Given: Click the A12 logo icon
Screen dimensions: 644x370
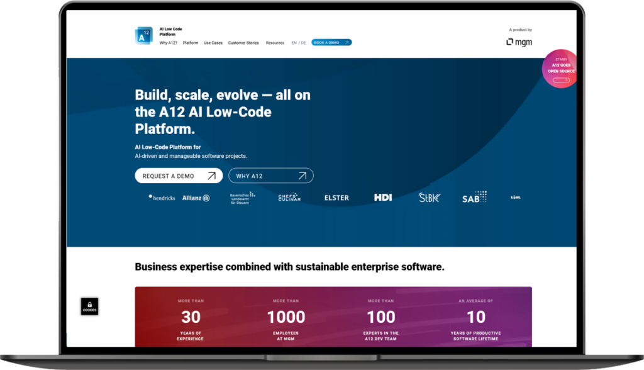Looking at the screenshot, I should (144, 36).
